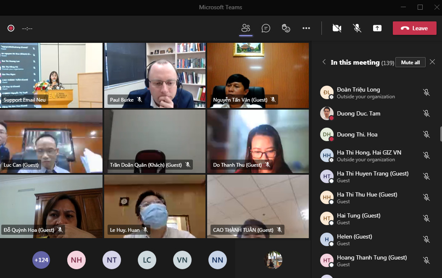Open the participants panel icon
Viewport: 442px width, 278px height.
[246, 28]
